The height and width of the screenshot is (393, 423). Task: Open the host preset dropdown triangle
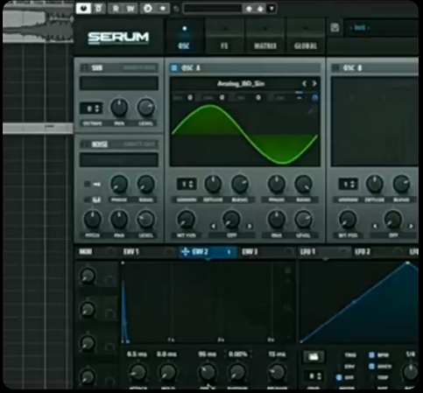(271, 9)
